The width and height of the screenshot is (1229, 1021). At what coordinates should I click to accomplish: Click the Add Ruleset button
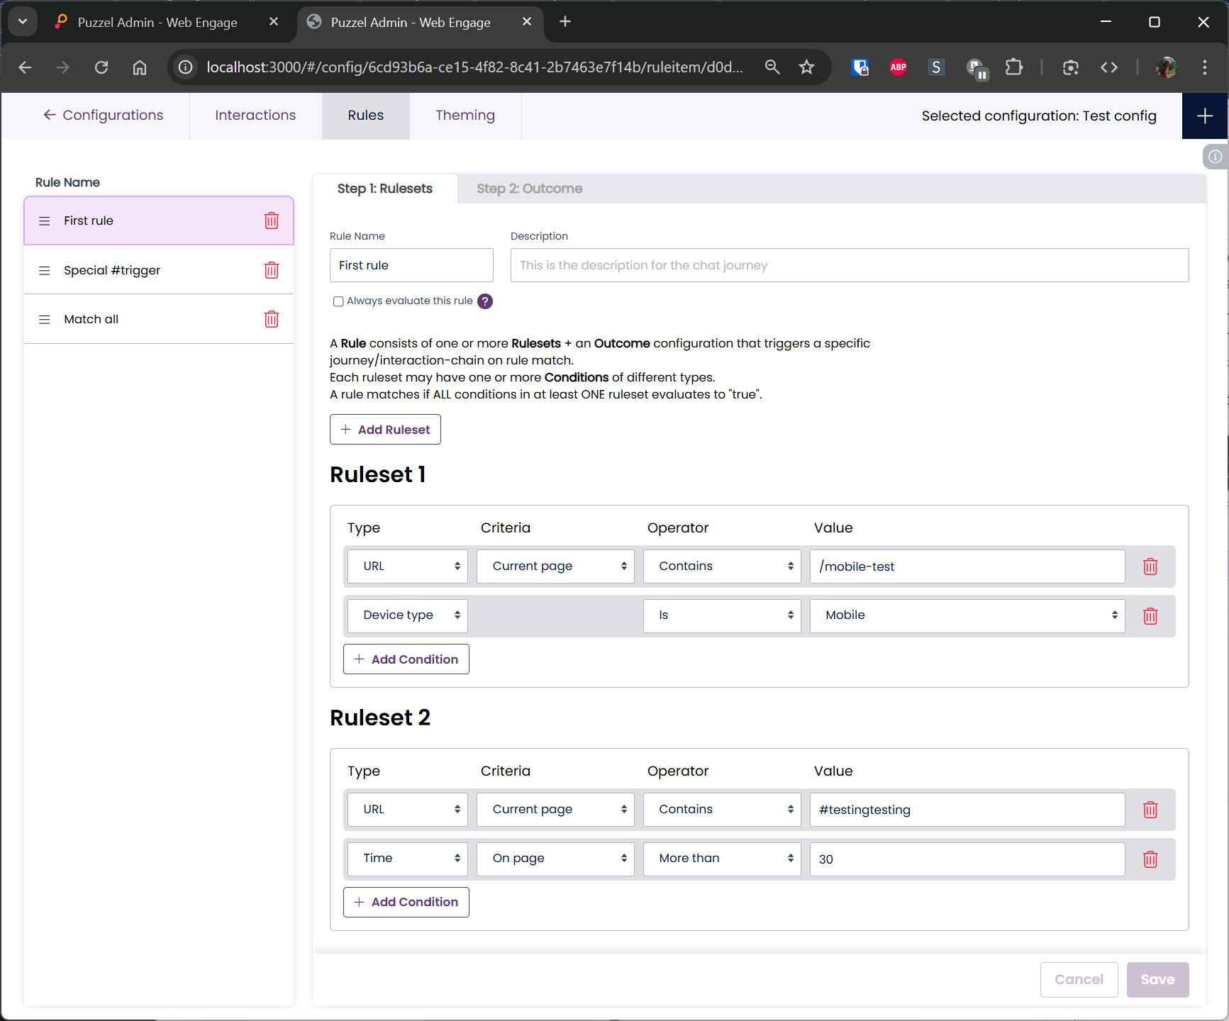(x=385, y=430)
